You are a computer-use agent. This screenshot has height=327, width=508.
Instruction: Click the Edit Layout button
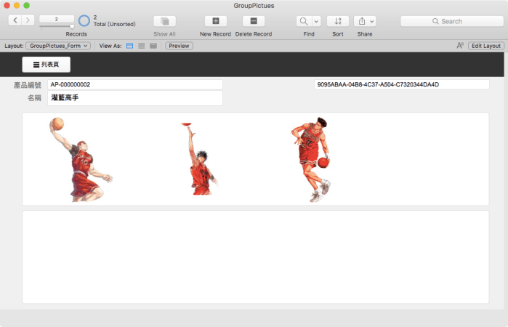(x=485, y=46)
